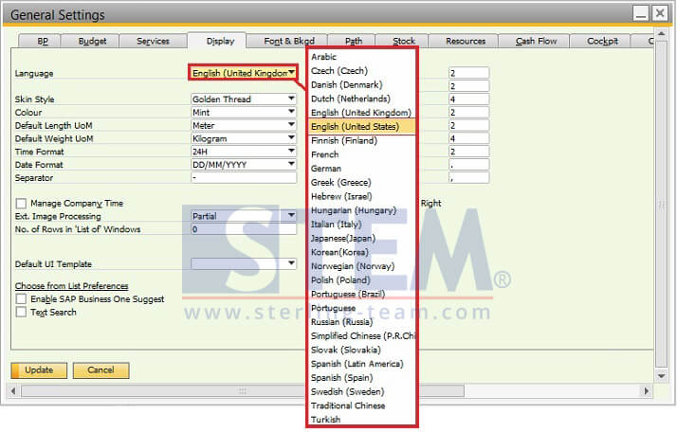Select Russian (Russia) language

(x=362, y=322)
